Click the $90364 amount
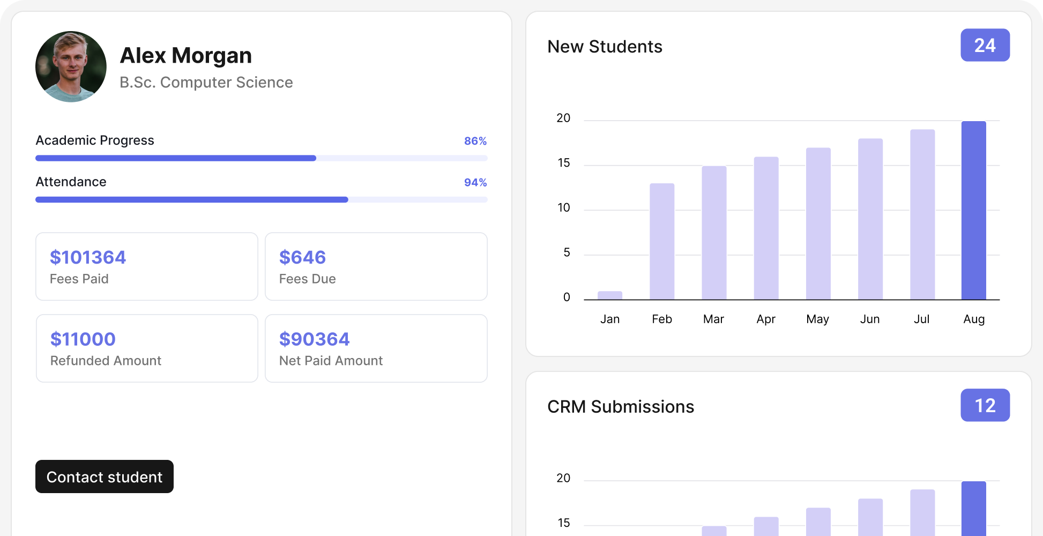 (314, 339)
